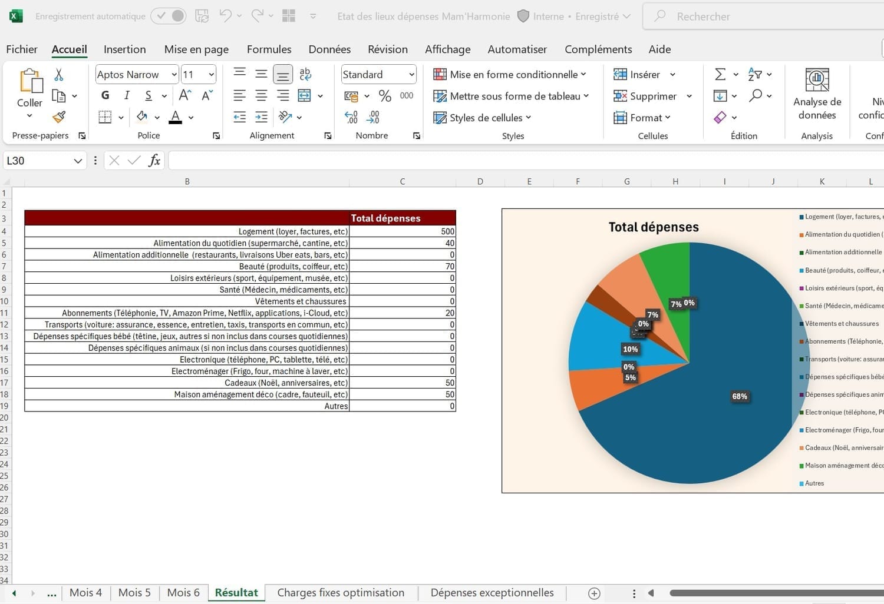Toggle middle vertical alignment button
Image resolution: width=884 pixels, height=604 pixels.
click(x=261, y=74)
